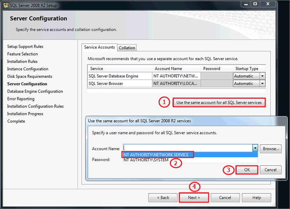Click Database Engine Configuration in the steps list
This screenshot has width=290, height=209.
click(35, 91)
